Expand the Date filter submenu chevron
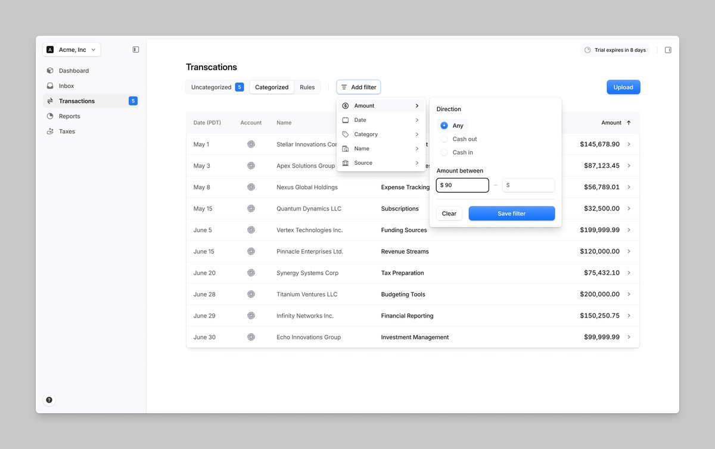This screenshot has width=715, height=449. point(417,120)
